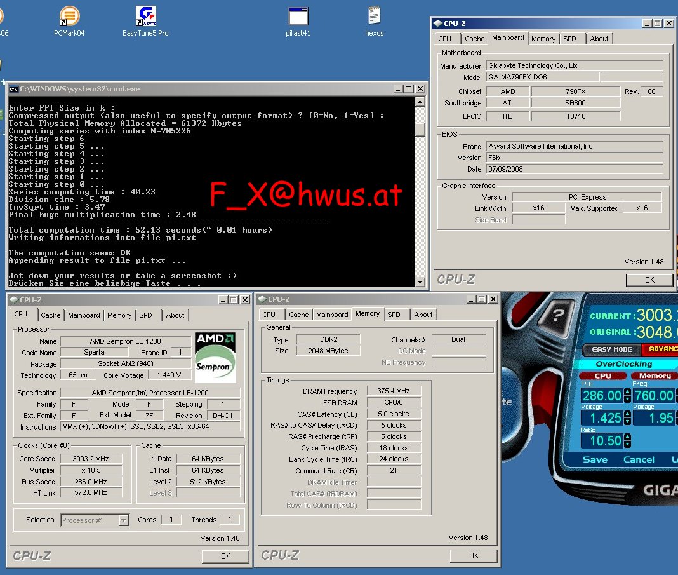Click the cmd window scrollbar up arrow
678x575 pixels.
tap(420, 102)
